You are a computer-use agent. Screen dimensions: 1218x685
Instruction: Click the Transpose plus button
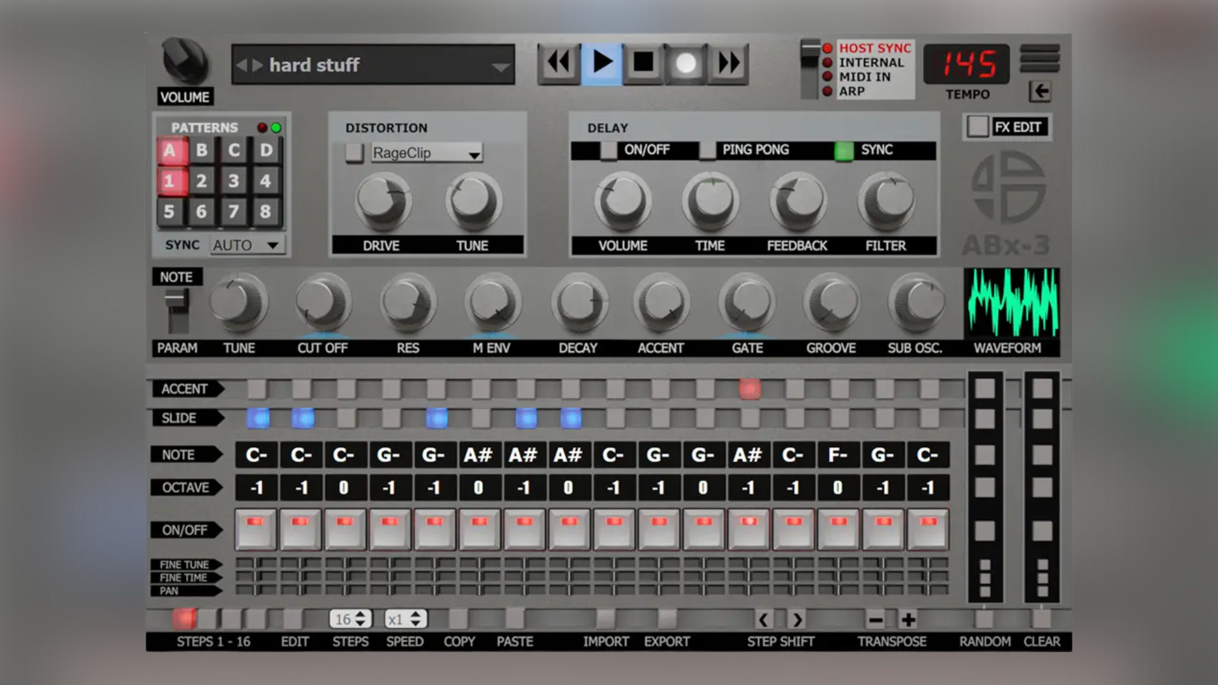click(x=908, y=620)
